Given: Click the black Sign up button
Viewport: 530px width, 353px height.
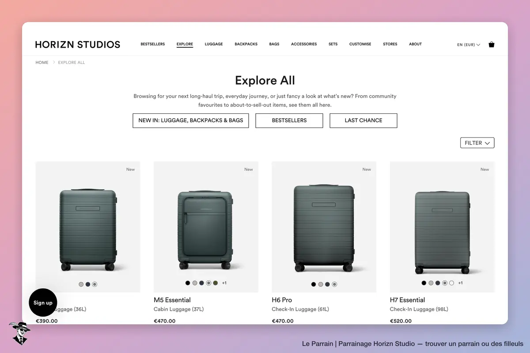Looking at the screenshot, I should (x=43, y=303).
